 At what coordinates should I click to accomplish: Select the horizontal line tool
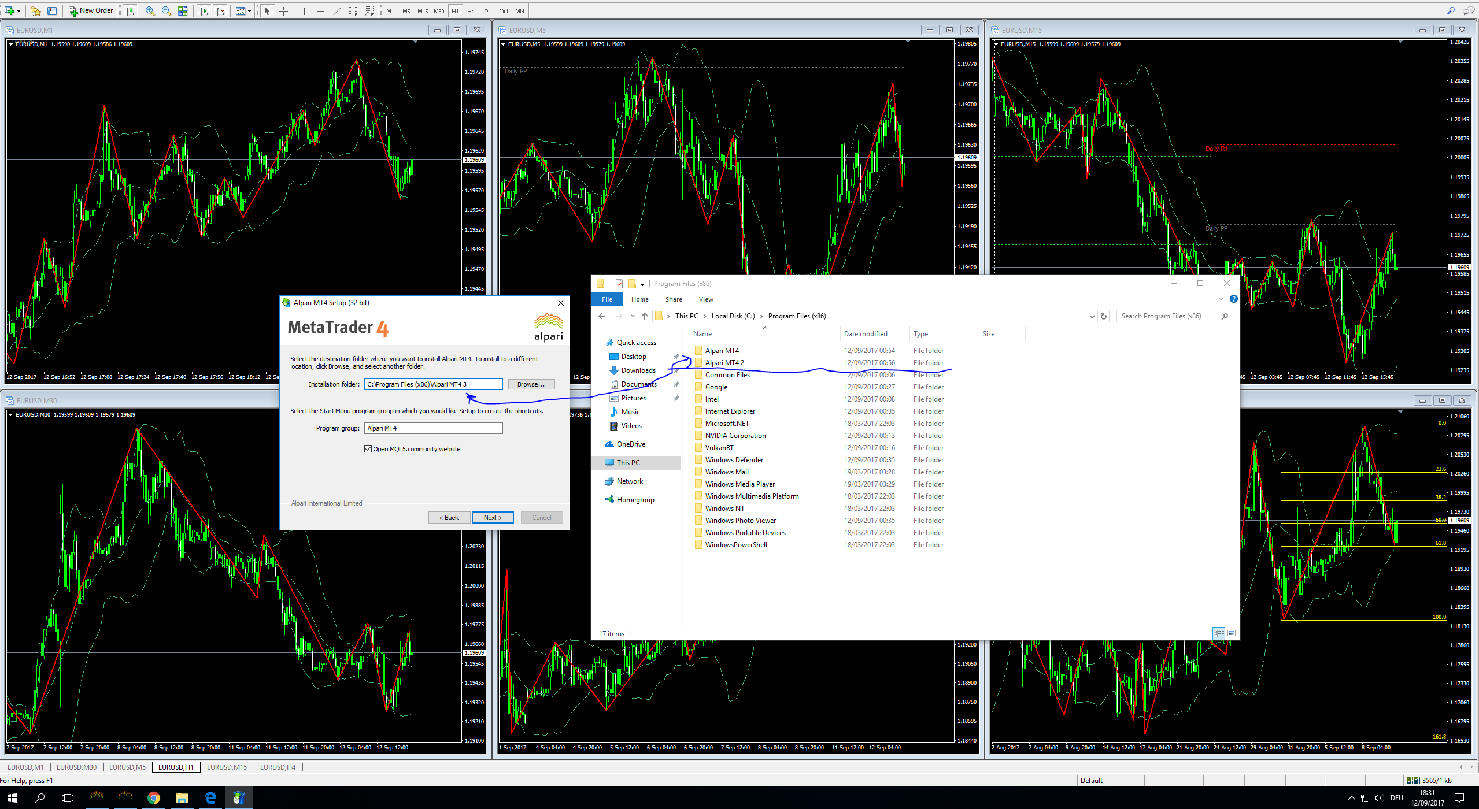click(x=320, y=10)
